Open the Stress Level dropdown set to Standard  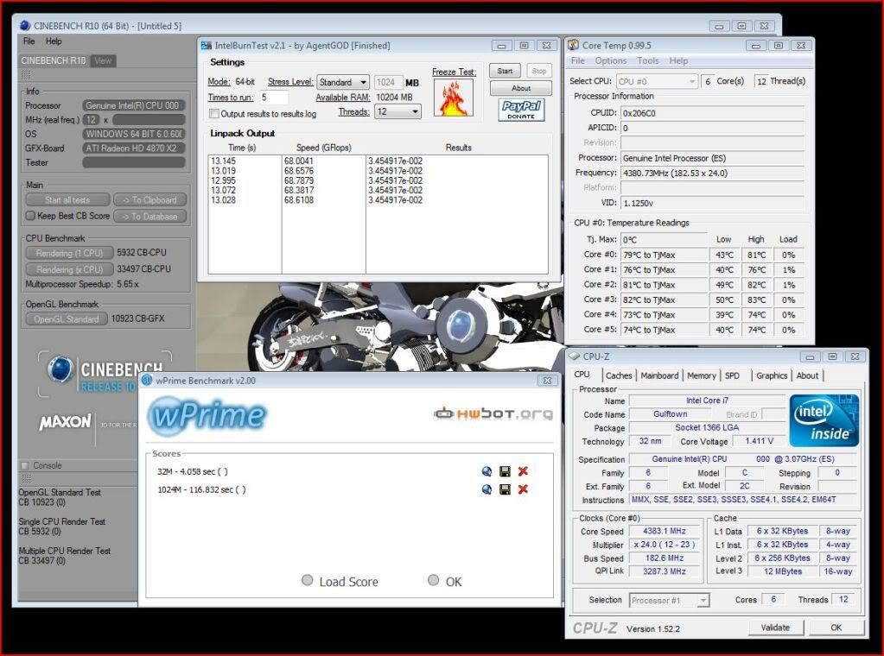[x=343, y=82]
